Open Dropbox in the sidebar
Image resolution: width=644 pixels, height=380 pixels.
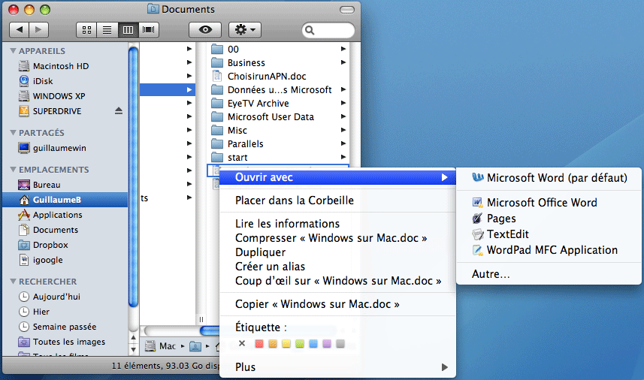pyautogui.click(x=50, y=245)
